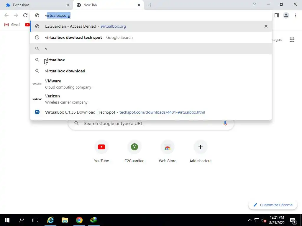The image size is (302, 226).
Task: Open the Chrome three-dot menu
Action: click(296, 15)
